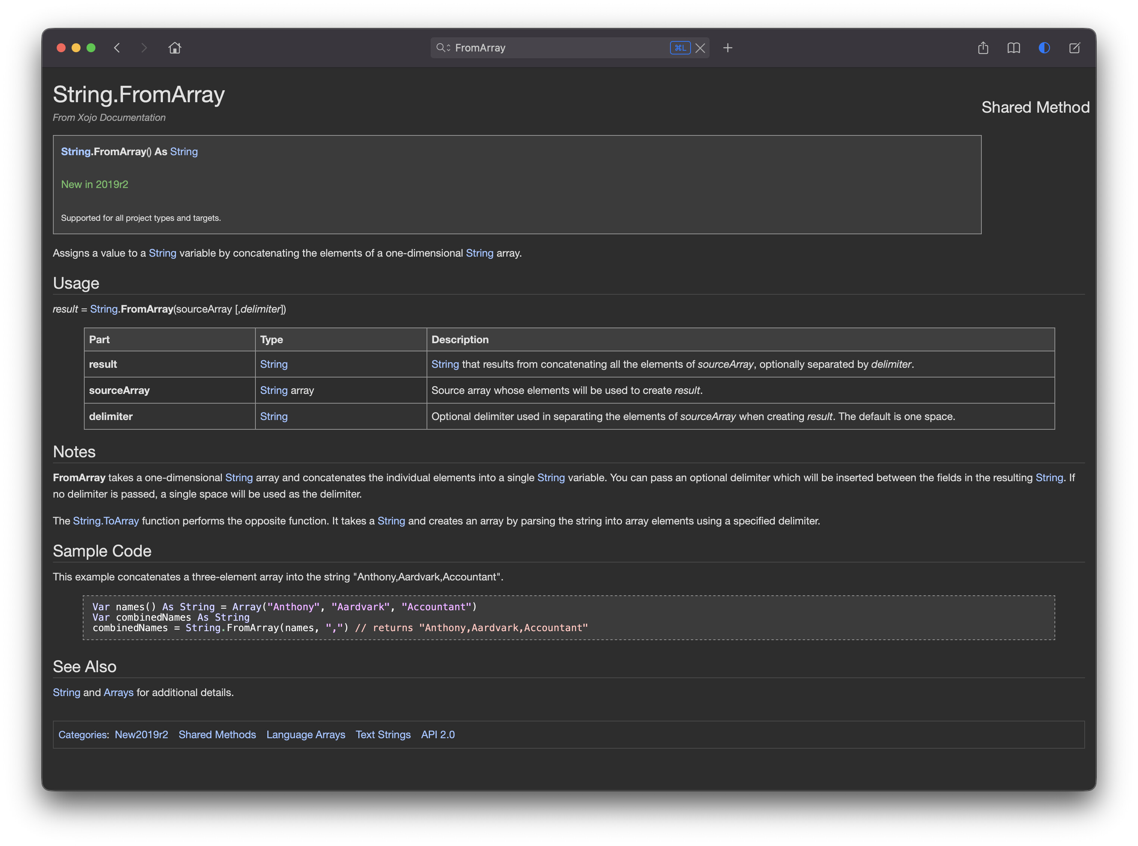Open String link in result description cell
Screen dimensions: 1138x846
(445, 364)
